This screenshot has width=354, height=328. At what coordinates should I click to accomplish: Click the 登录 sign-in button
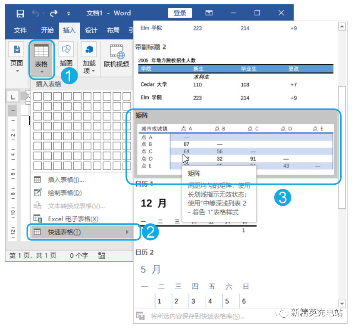point(180,13)
